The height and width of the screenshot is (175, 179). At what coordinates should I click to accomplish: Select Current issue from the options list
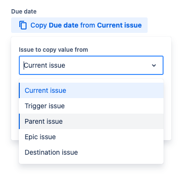(91, 90)
